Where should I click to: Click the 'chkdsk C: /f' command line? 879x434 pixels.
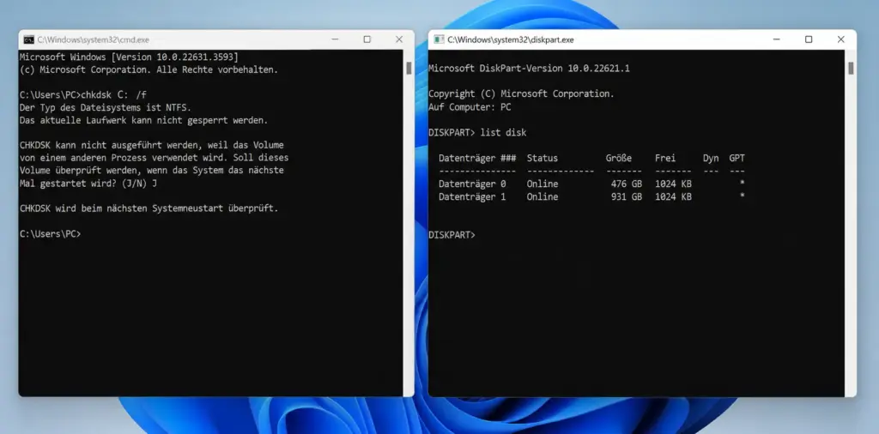coord(83,94)
